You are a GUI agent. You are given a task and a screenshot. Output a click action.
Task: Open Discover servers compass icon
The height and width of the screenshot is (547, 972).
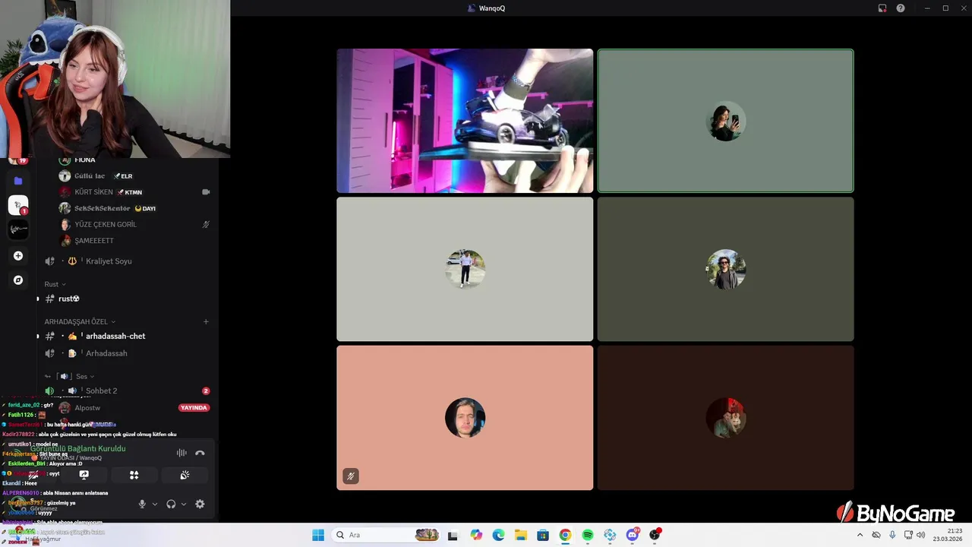[18, 280]
